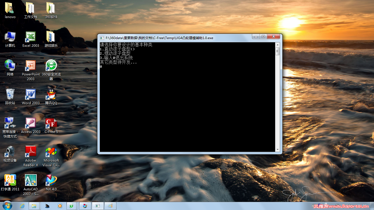Viewport: 374px width, 210px height.
Task: Minimize the UG4凸轮建模辅助1.0.exe console window
Action: point(256,36)
